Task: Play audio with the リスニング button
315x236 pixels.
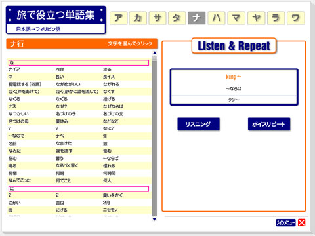Action: point(198,124)
